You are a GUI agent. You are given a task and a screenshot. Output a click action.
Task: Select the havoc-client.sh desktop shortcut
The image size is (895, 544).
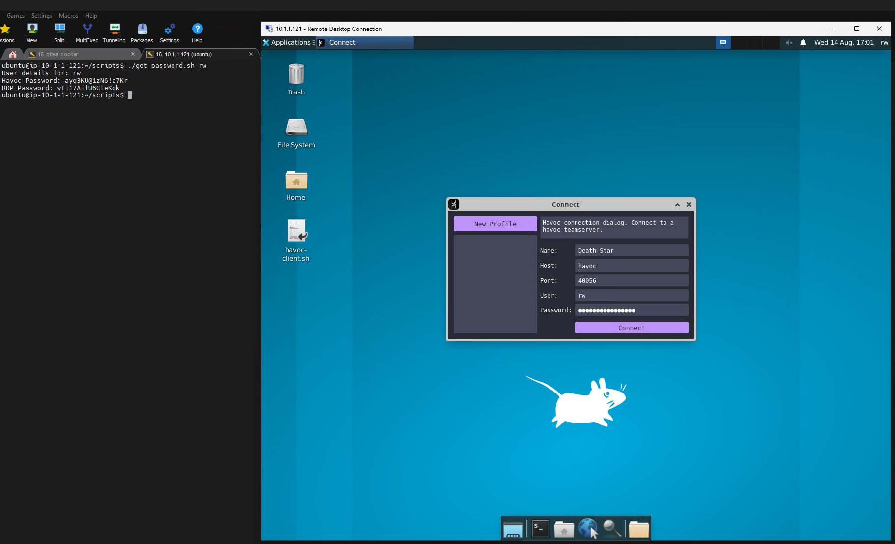coord(296,240)
